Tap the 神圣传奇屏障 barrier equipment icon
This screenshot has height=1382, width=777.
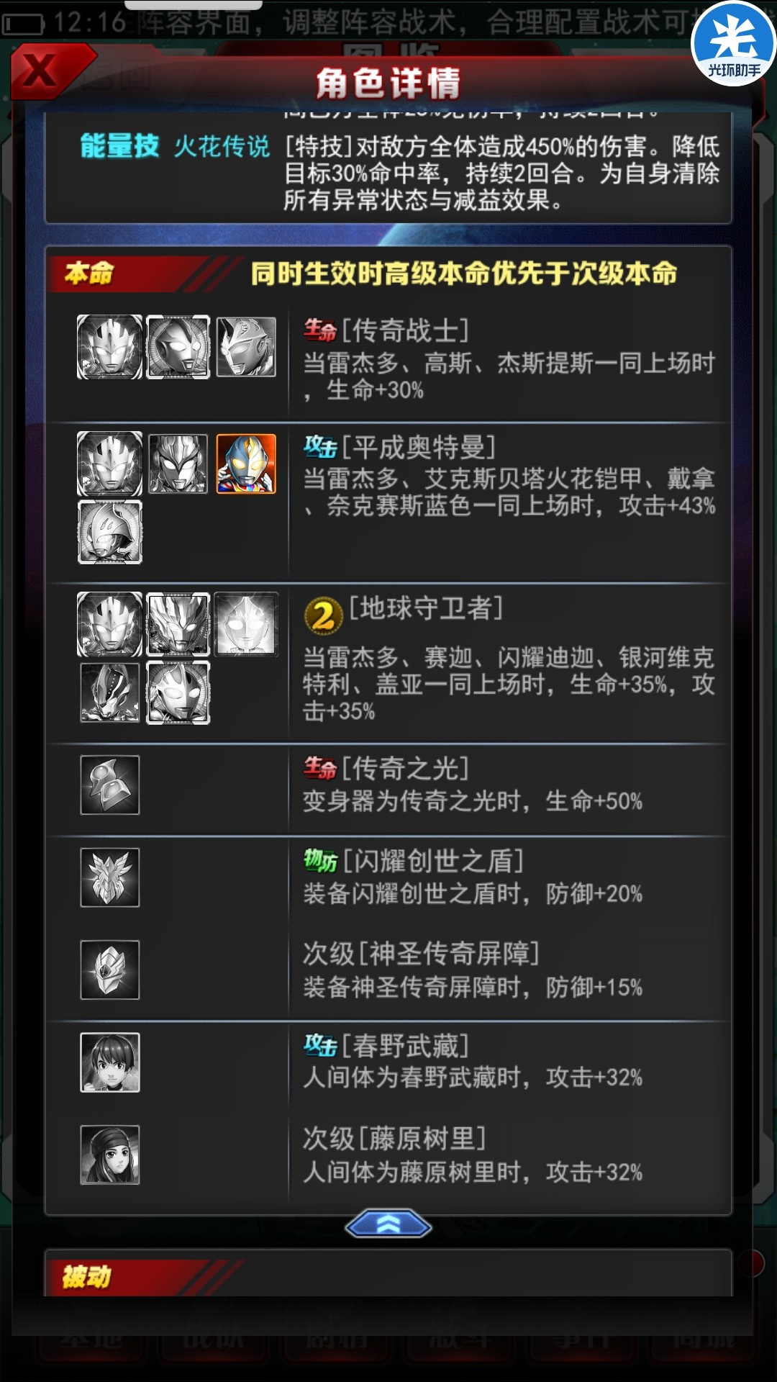tap(109, 970)
